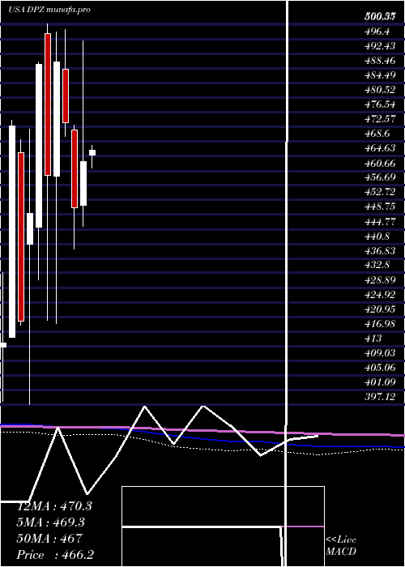Click the 424.92 price axis label
Screen dimensions: 405x567
pos(380,295)
